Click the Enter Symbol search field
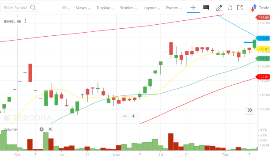The image size is (276, 159). point(20,8)
